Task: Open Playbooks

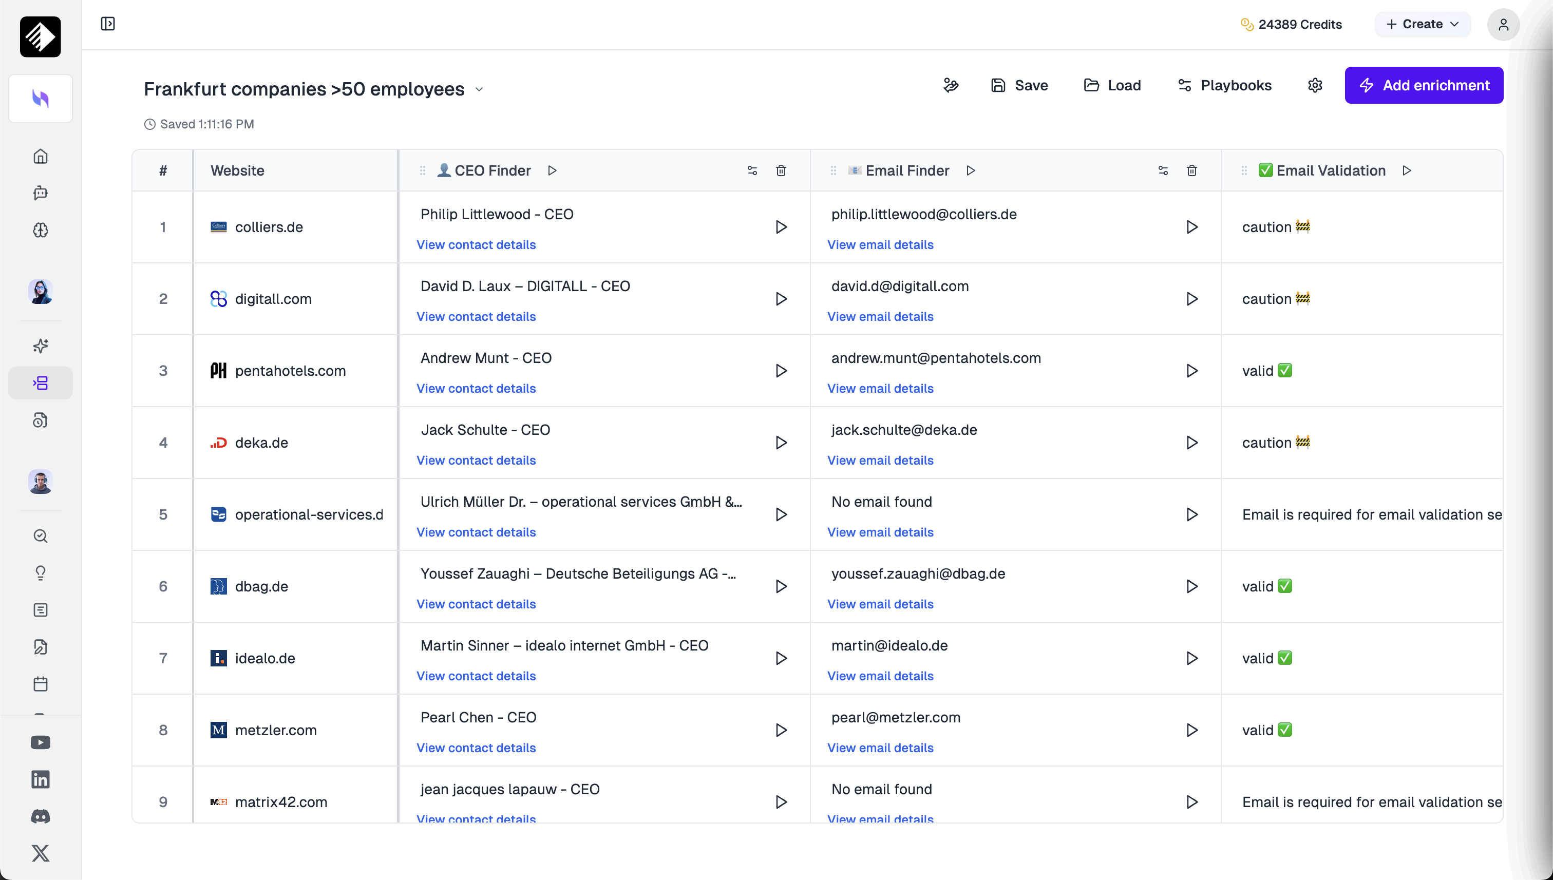Action: (x=1224, y=85)
